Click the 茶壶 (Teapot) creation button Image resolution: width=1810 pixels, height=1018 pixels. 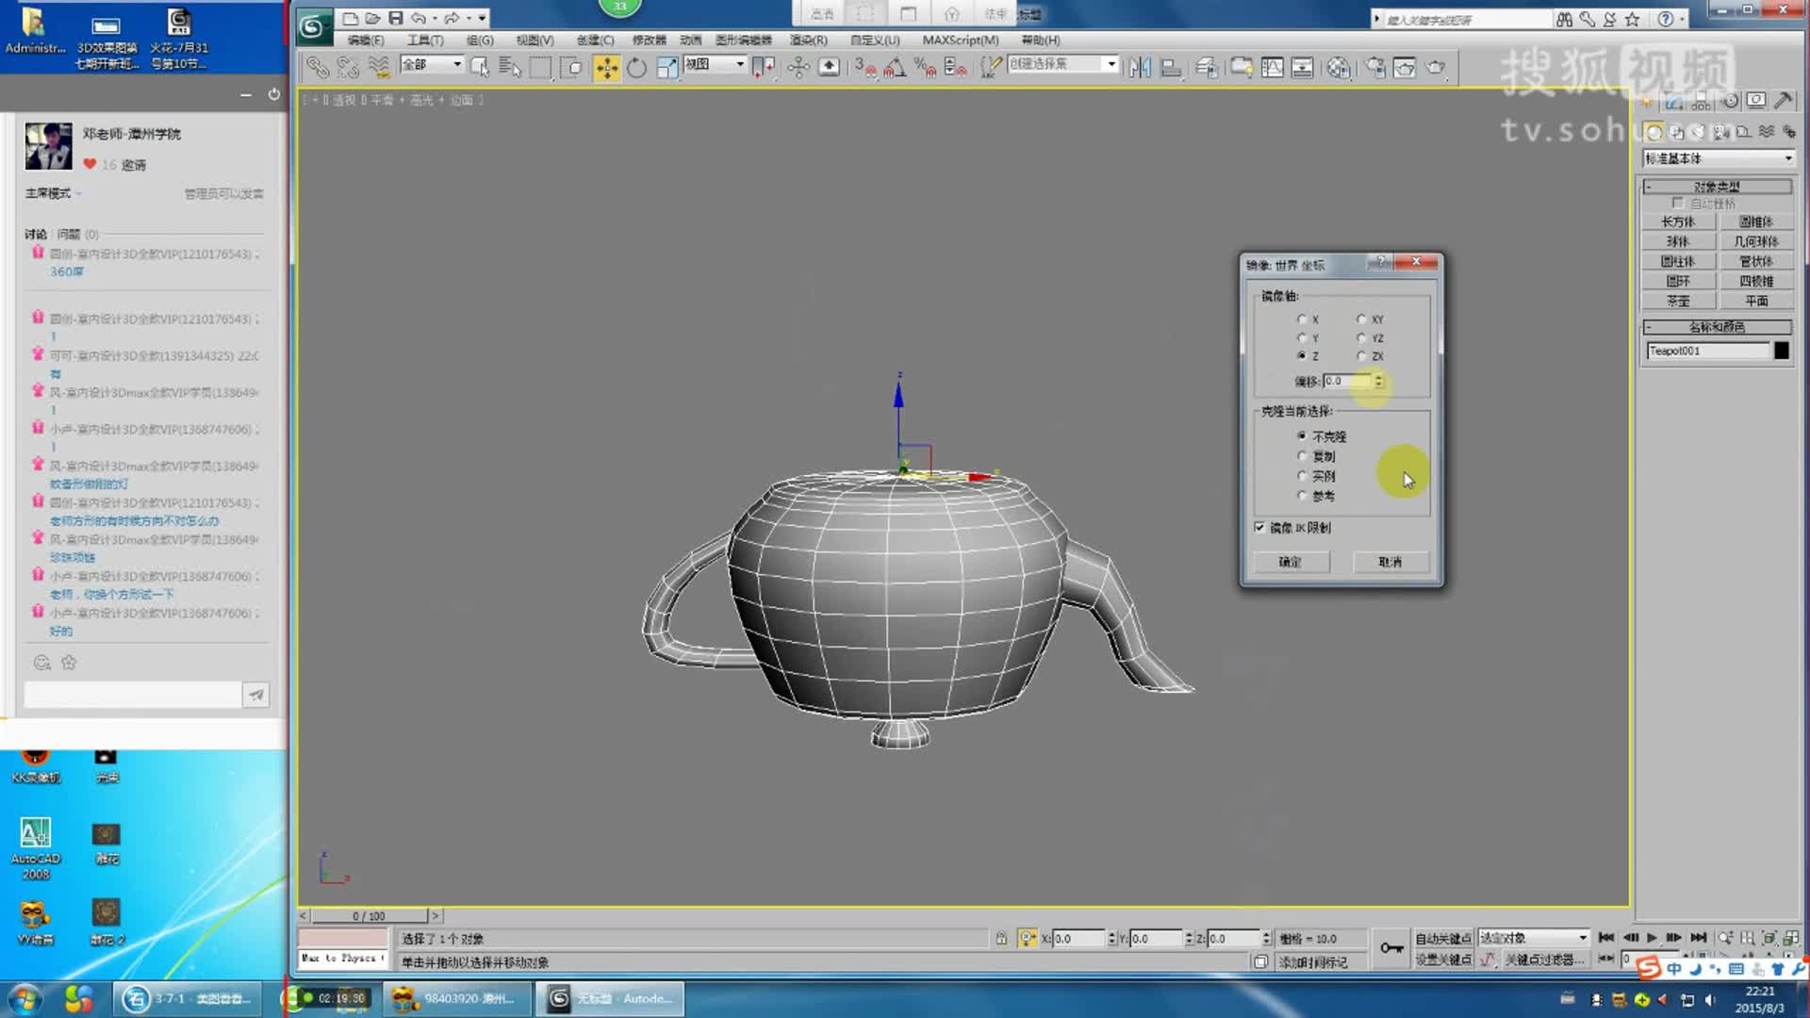coord(1679,301)
